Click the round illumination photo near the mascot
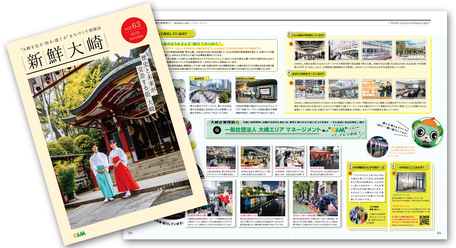The image size is (456, 248). pos(377,147)
